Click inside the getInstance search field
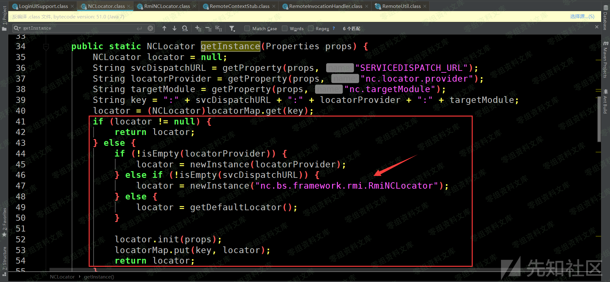The width and height of the screenshot is (610, 282). click(x=79, y=28)
